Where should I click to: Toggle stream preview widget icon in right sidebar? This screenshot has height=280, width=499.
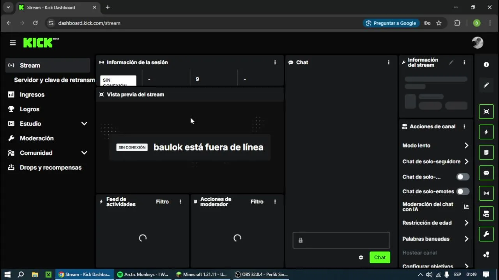tap(486, 112)
